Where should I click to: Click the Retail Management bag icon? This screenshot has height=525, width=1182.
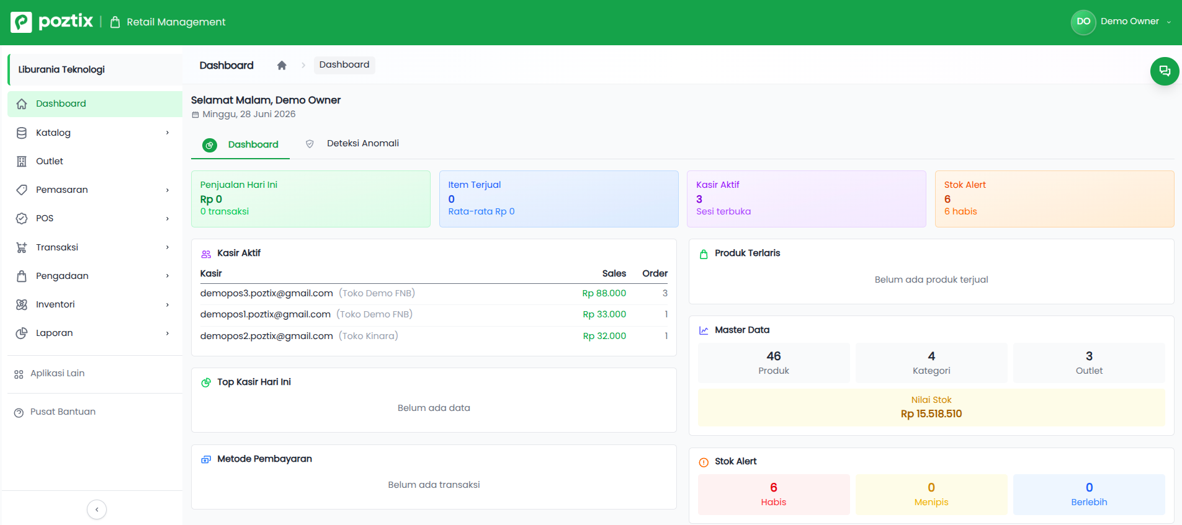tap(115, 22)
